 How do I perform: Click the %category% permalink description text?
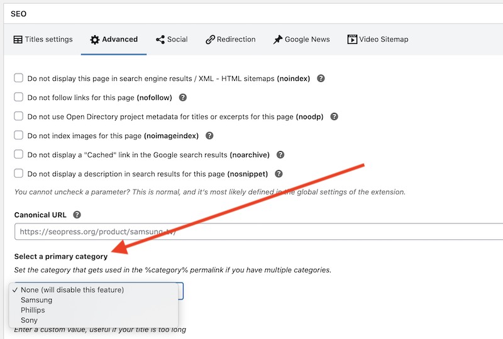172,270
